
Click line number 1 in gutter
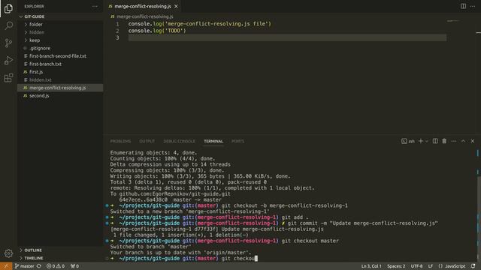click(117, 24)
